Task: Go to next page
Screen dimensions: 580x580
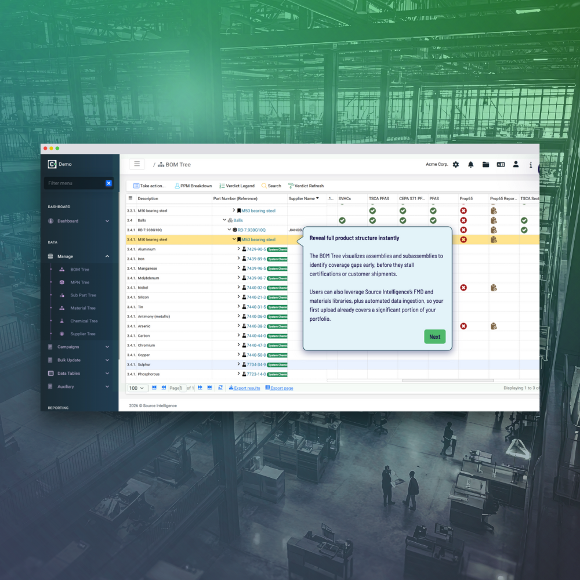Action: tap(200, 387)
